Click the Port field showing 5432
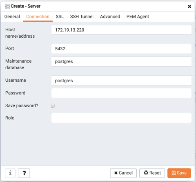Screen dimensions: 196x182 [x=121, y=49]
